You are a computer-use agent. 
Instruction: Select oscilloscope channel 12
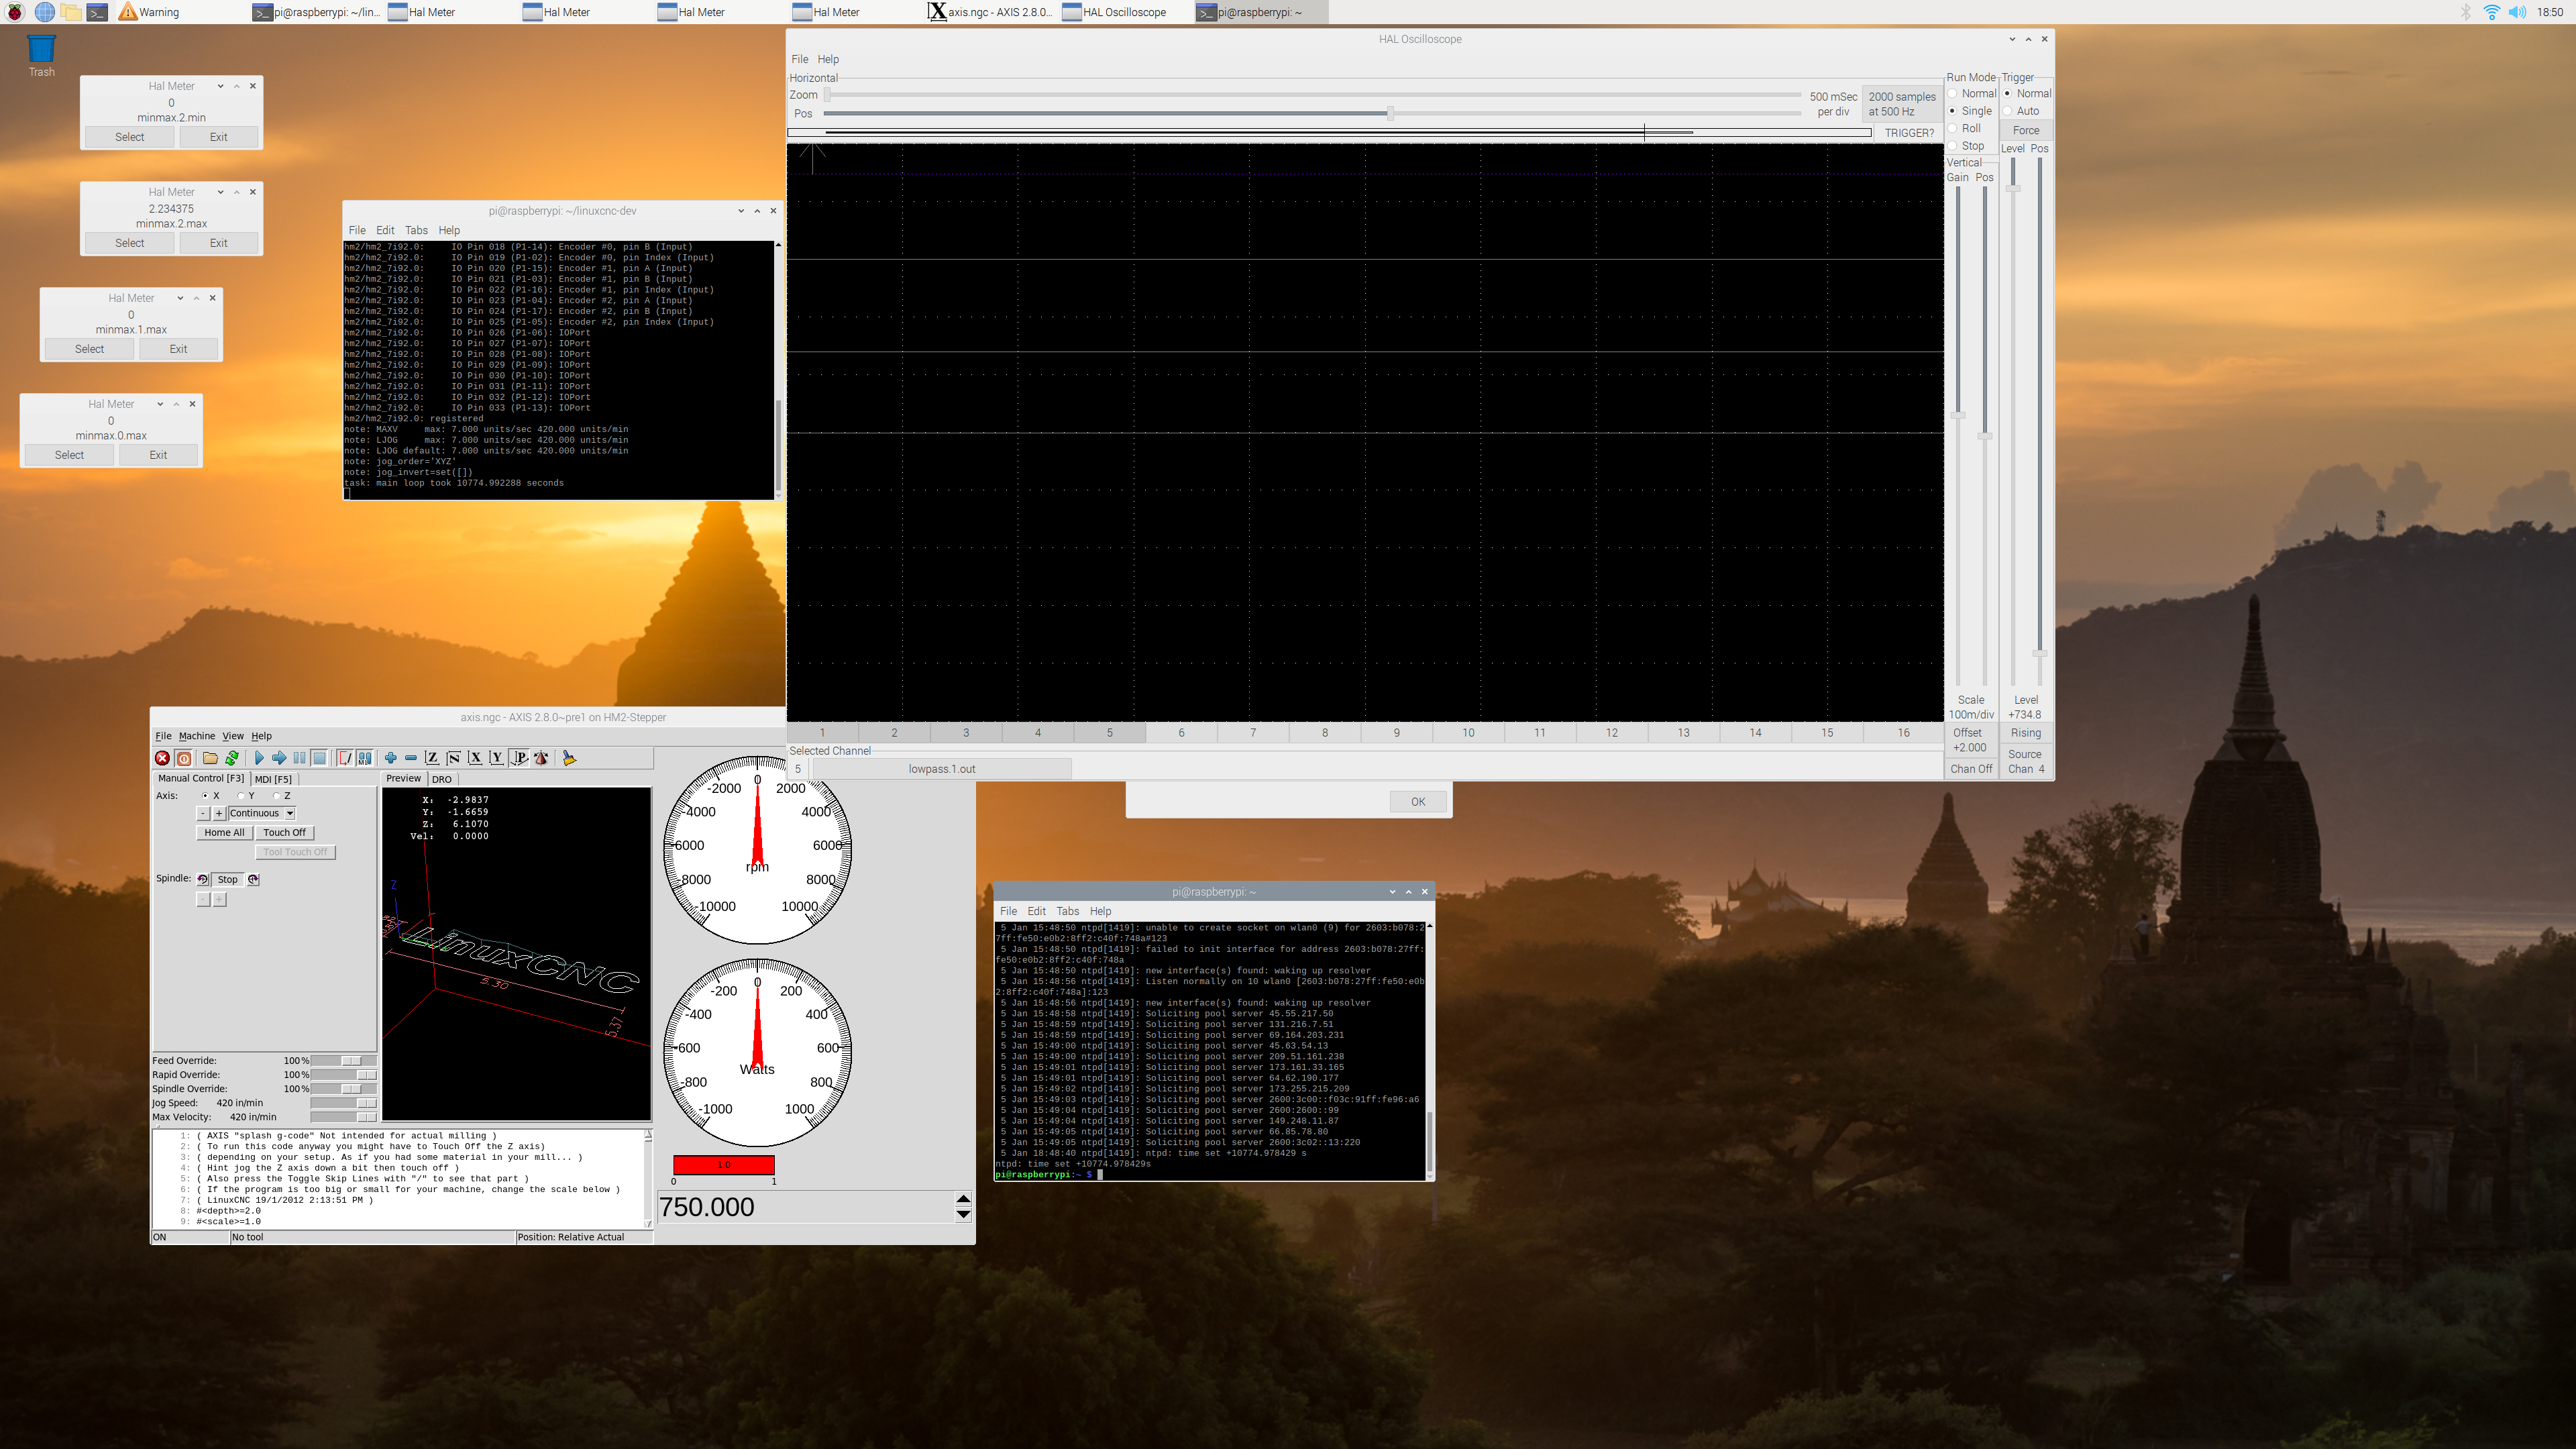pos(1612,733)
